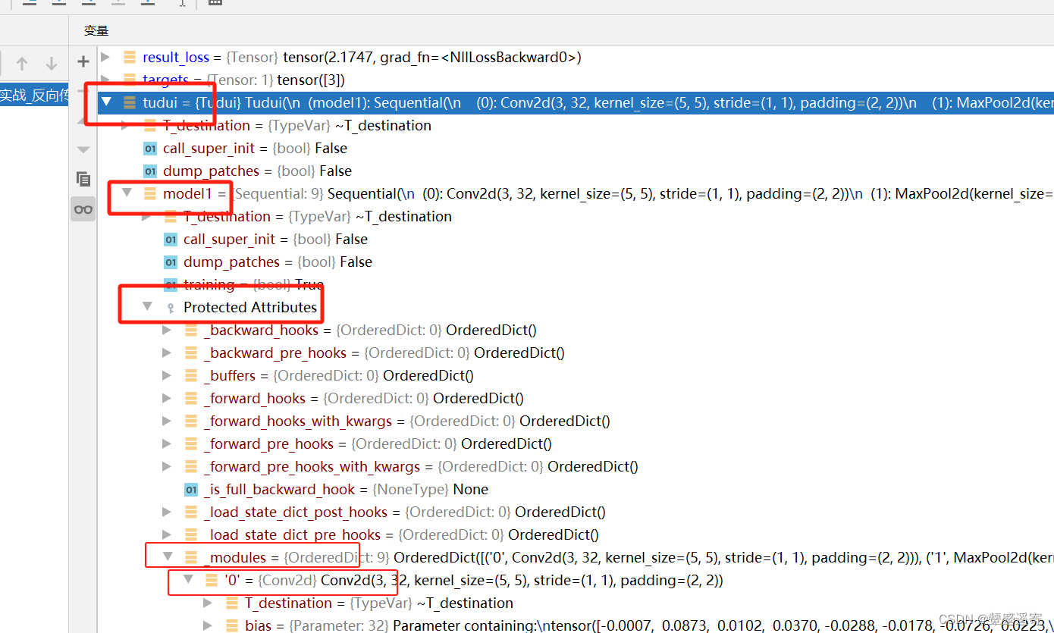Click the bool icon beside dump_patches under tudui

tap(150, 171)
